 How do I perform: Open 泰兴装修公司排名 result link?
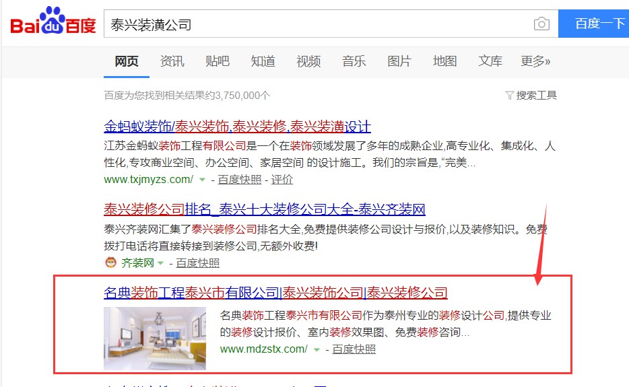[x=264, y=209]
